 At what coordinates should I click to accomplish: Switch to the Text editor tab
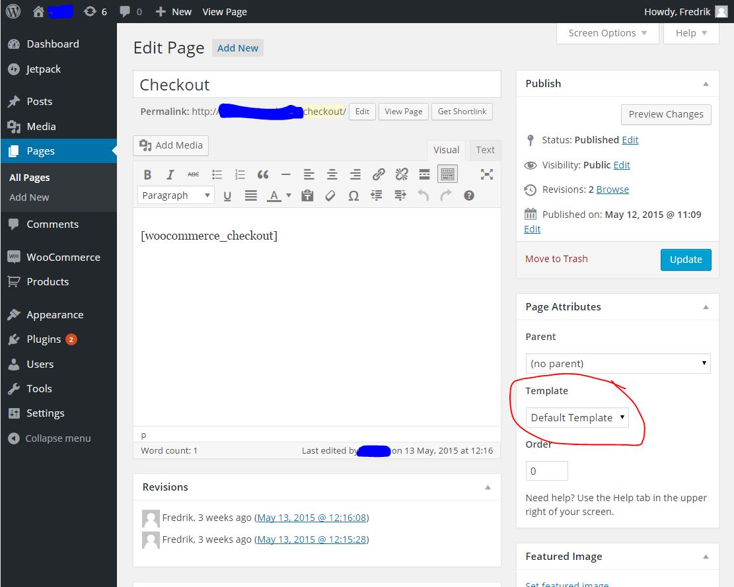(x=485, y=150)
